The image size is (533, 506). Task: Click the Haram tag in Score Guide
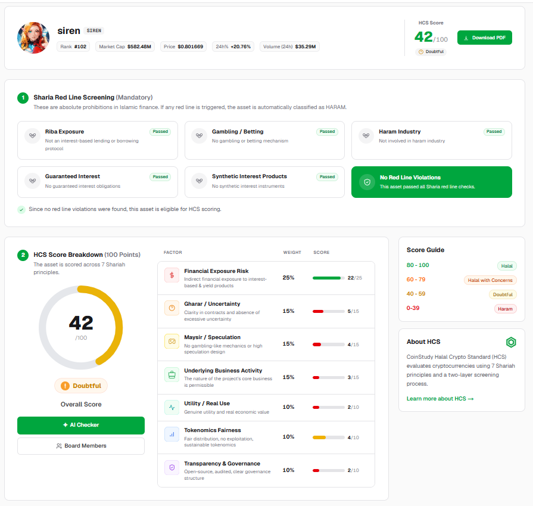click(x=505, y=309)
